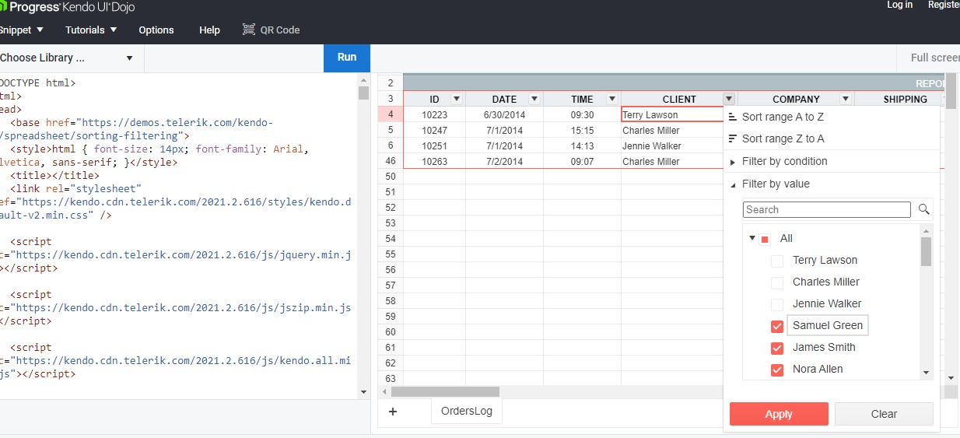Add a new sheet with plus icon
Screen dimensions: 960x438
click(x=393, y=412)
